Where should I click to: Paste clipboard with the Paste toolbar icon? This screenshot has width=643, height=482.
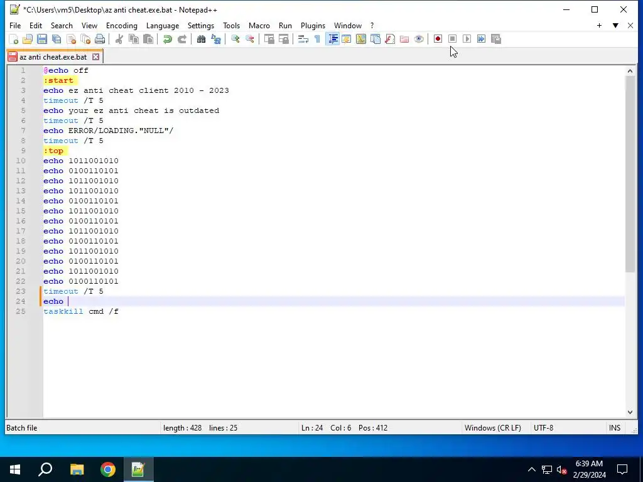(x=148, y=39)
